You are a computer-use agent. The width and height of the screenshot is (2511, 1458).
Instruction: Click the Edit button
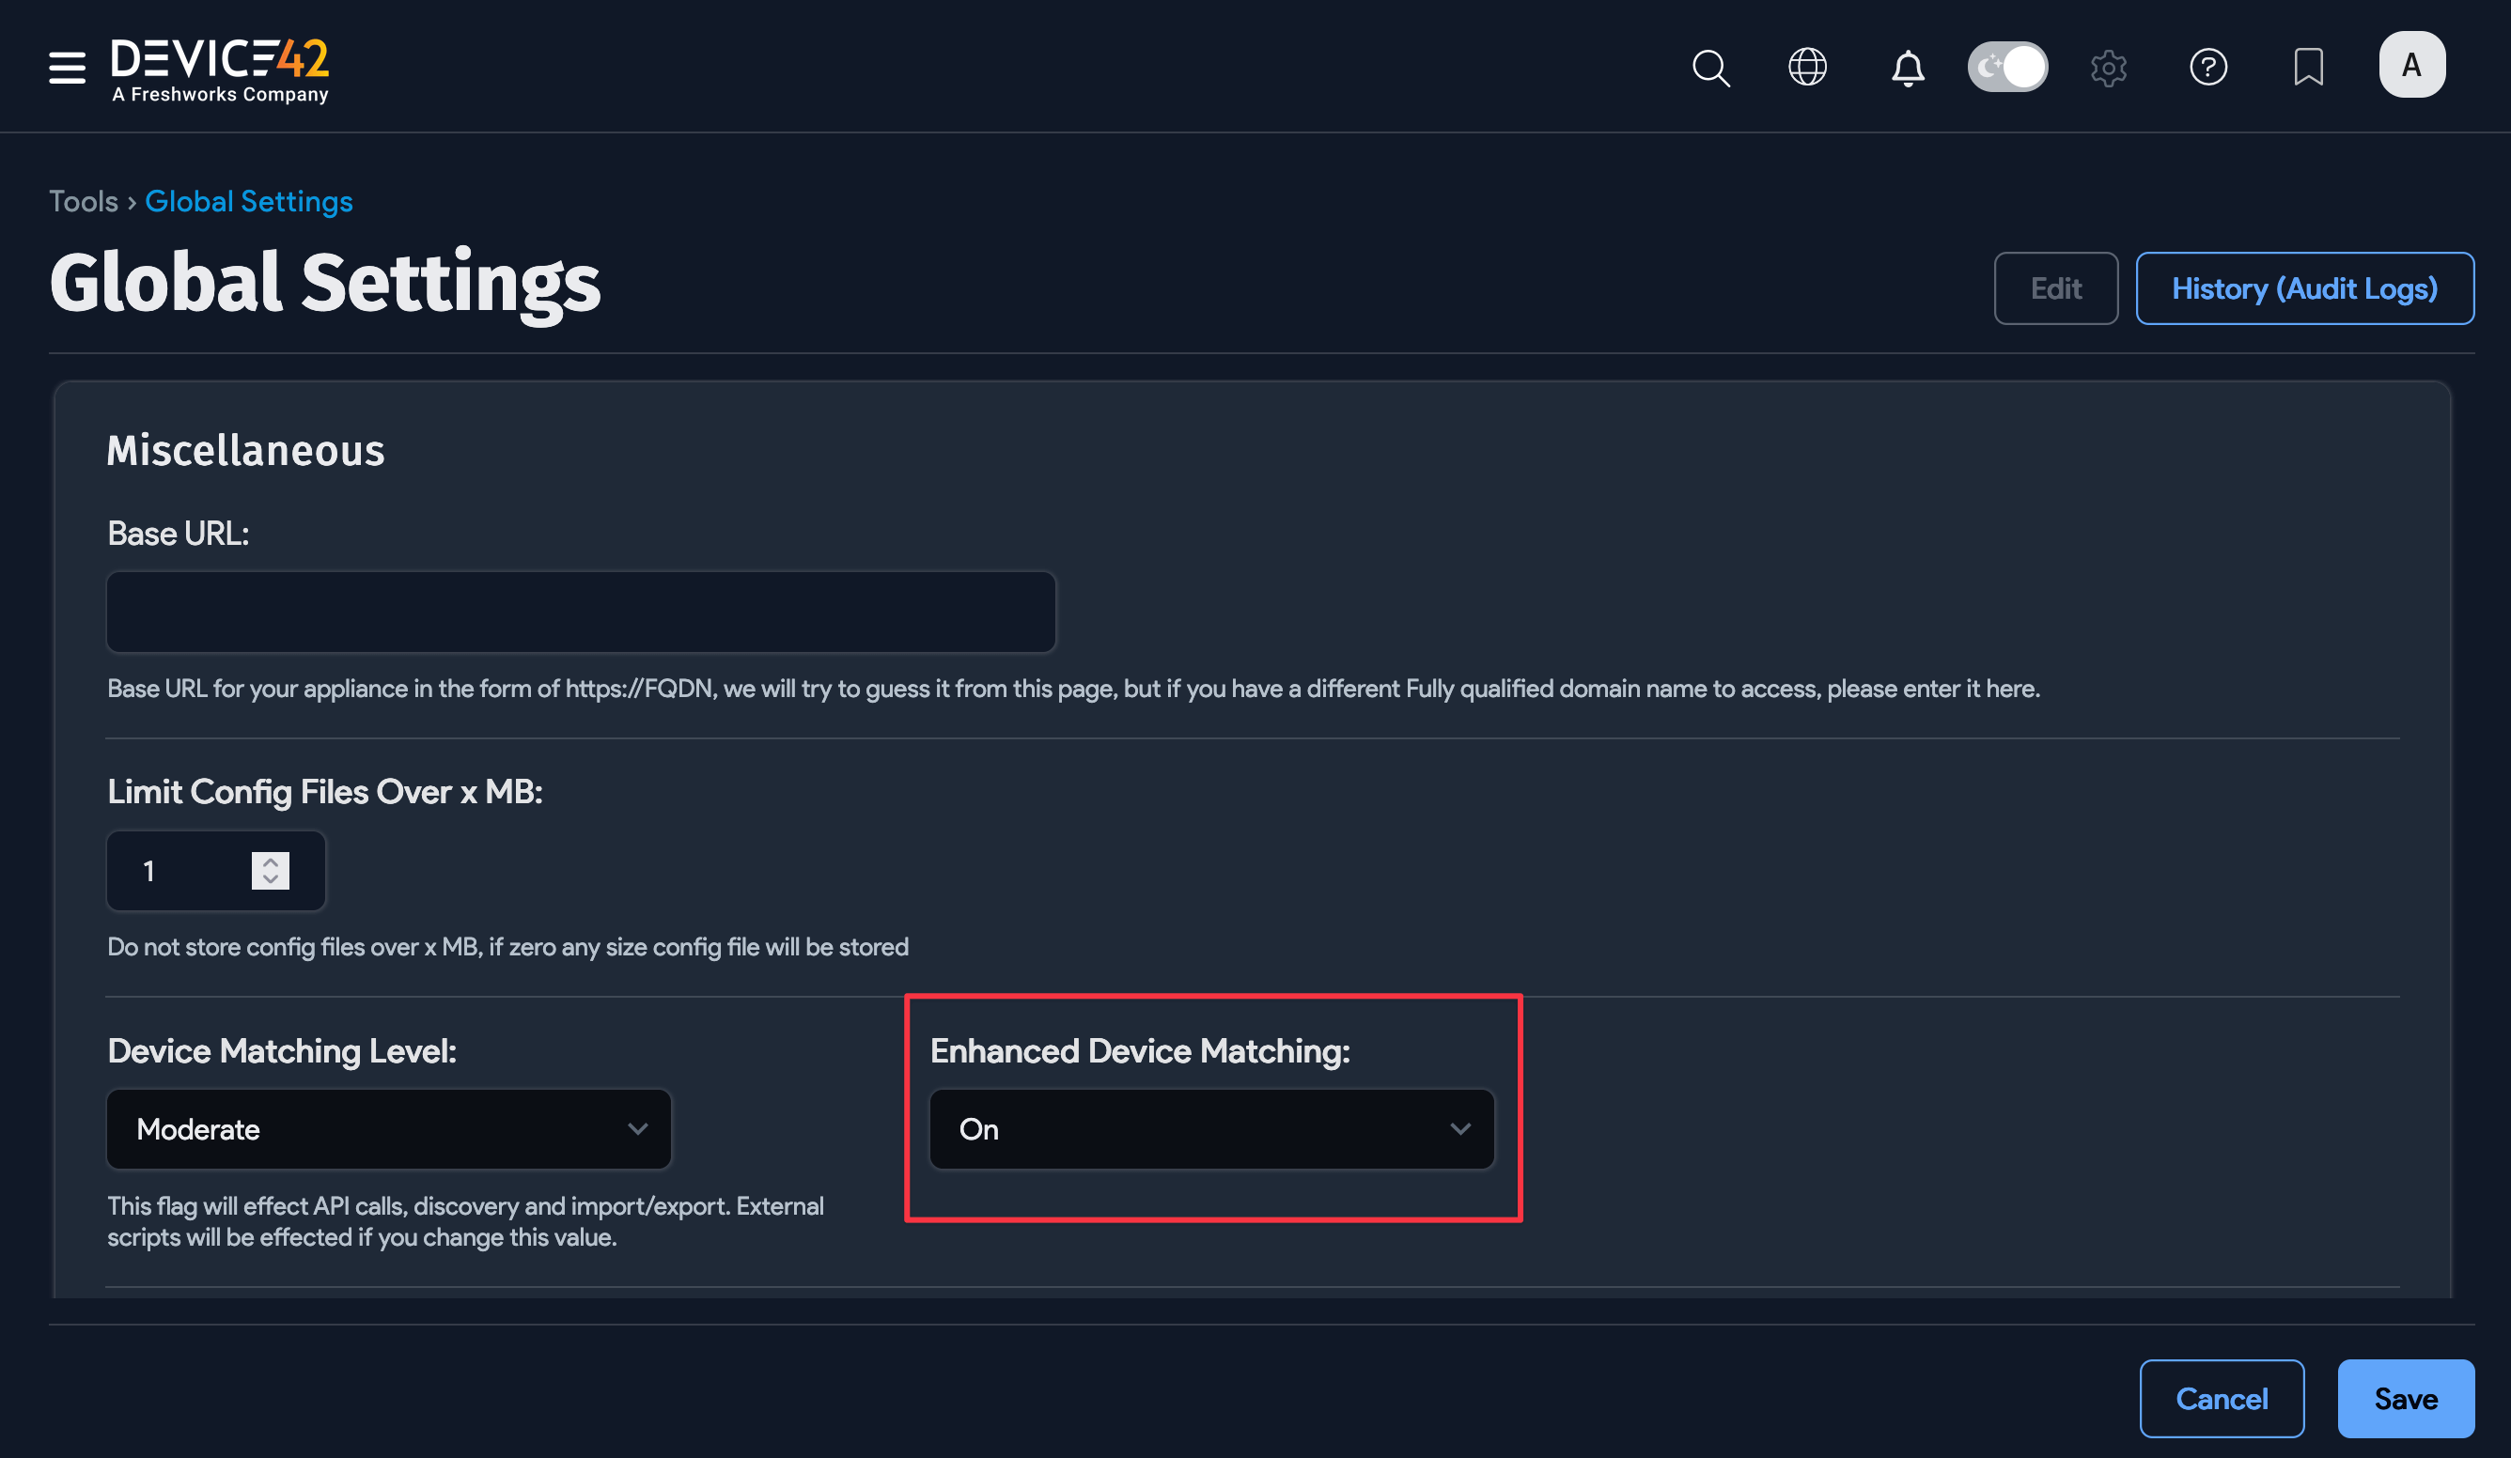2055,287
